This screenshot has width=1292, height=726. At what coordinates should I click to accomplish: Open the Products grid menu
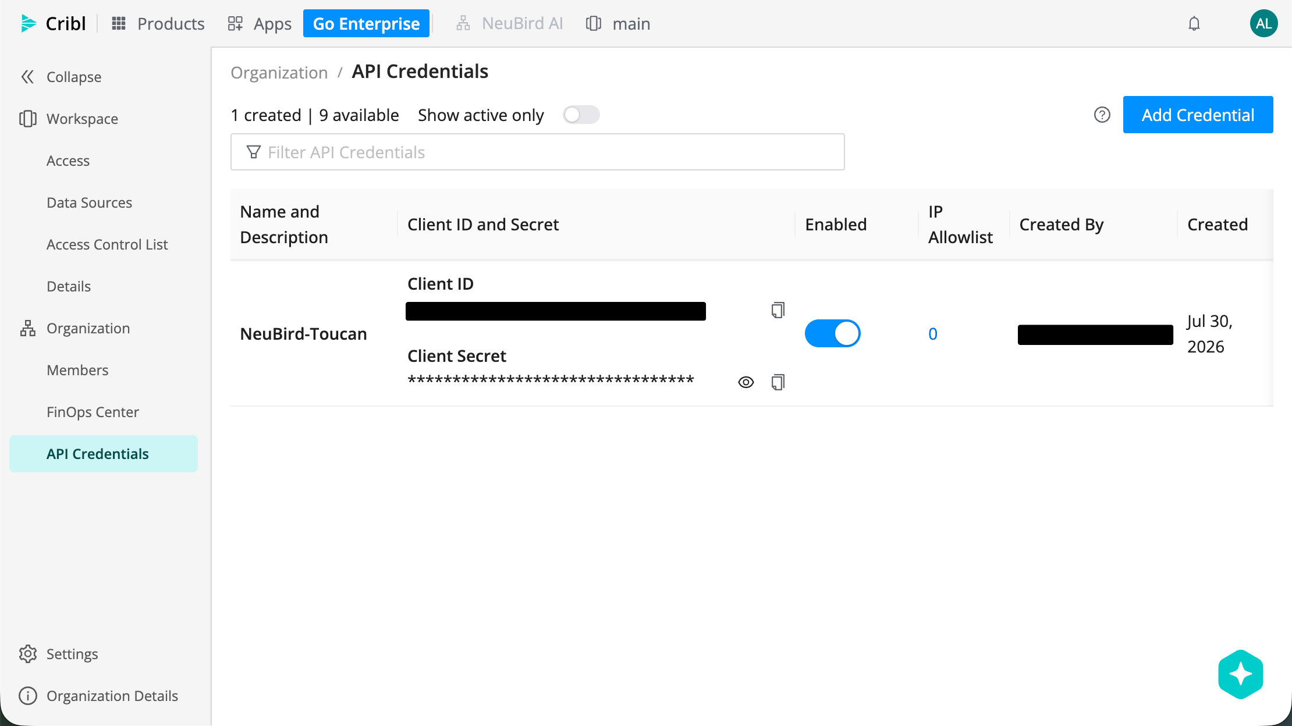click(158, 23)
